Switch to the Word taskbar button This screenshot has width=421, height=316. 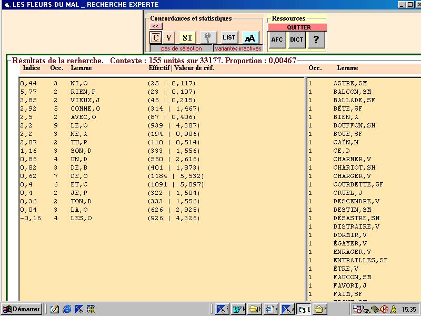tap(238, 309)
